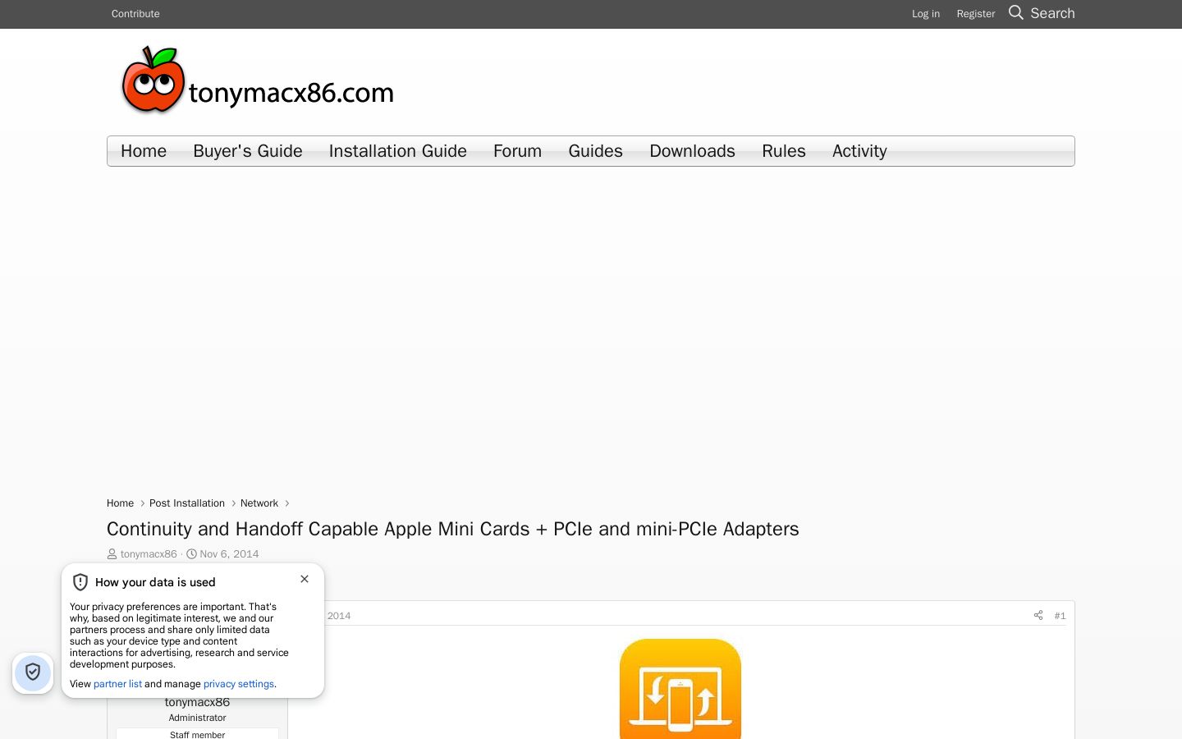Image resolution: width=1182 pixels, height=739 pixels.
Task: Click the Contribute link
Action: point(135,14)
